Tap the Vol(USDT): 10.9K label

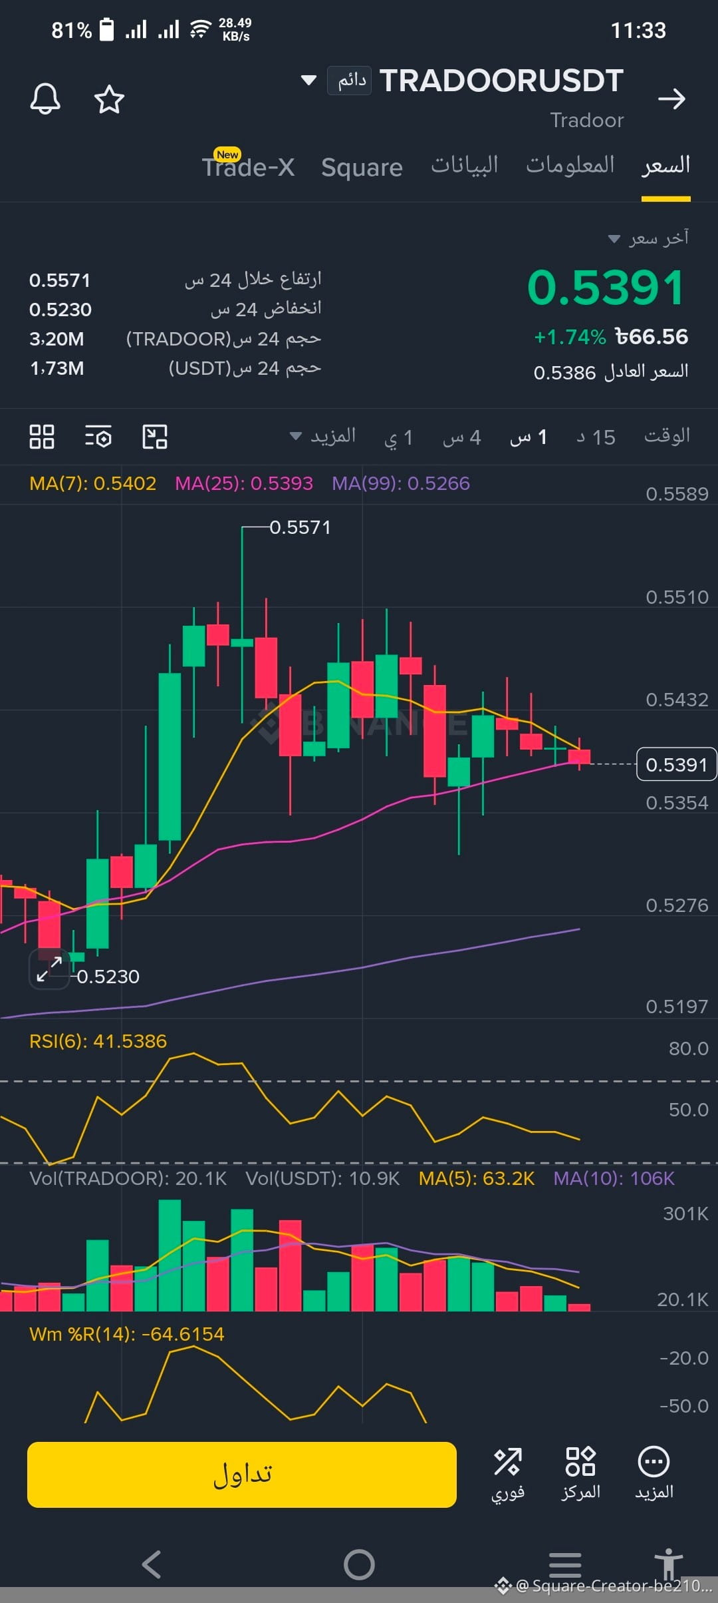[x=322, y=1178]
